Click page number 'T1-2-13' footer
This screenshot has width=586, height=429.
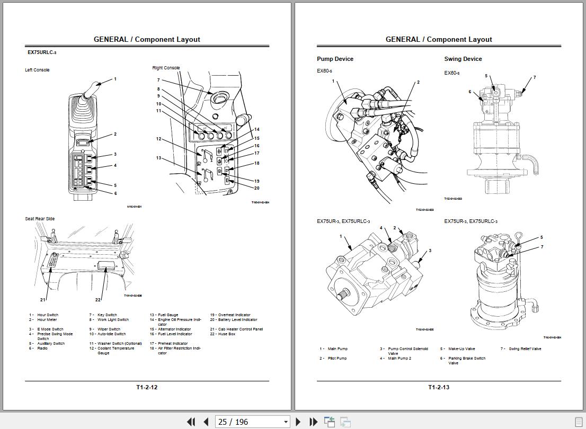pos(439,387)
